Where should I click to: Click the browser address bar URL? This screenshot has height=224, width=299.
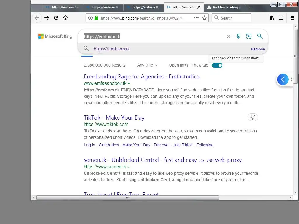[x=142, y=18]
